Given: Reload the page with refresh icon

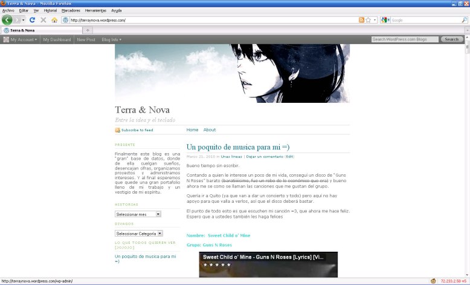Looking at the screenshot, I should coord(33,20).
